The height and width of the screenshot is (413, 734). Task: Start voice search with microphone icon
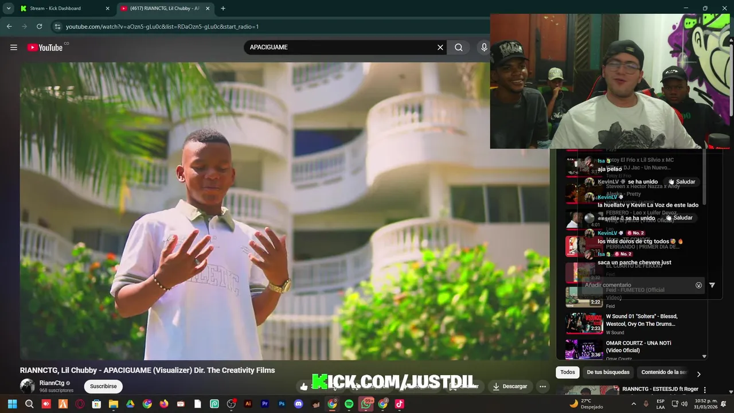coord(483,48)
